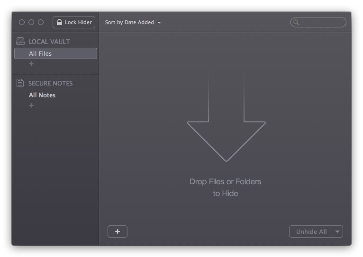Screen dimensions: 363x257
Task: Add a new group under All Notes
Action: pos(31,105)
